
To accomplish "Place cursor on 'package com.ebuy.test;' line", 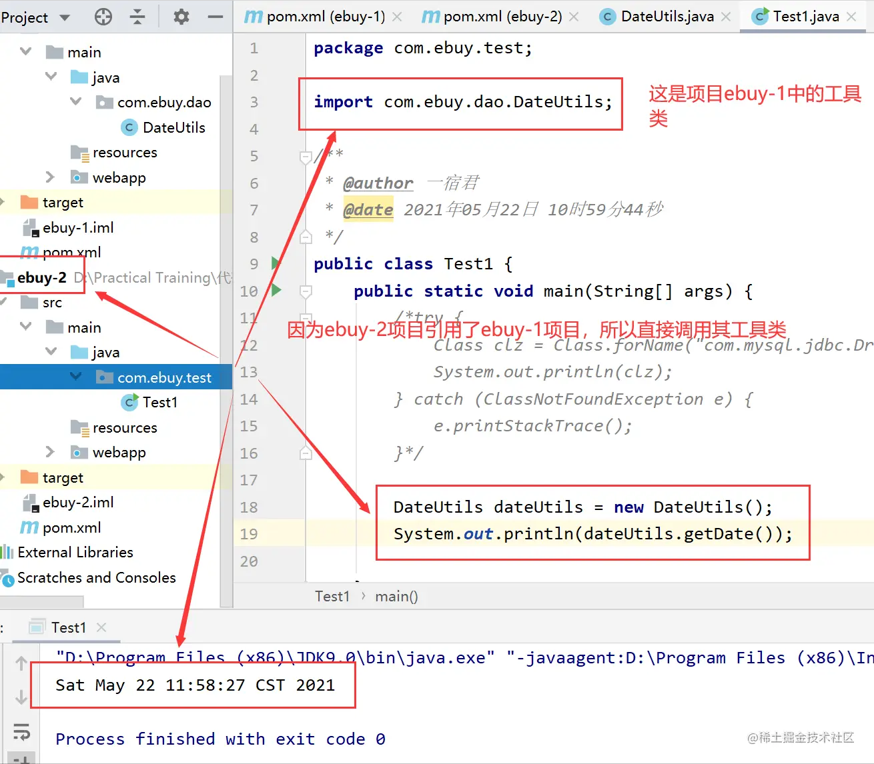I will pyautogui.click(x=423, y=48).
